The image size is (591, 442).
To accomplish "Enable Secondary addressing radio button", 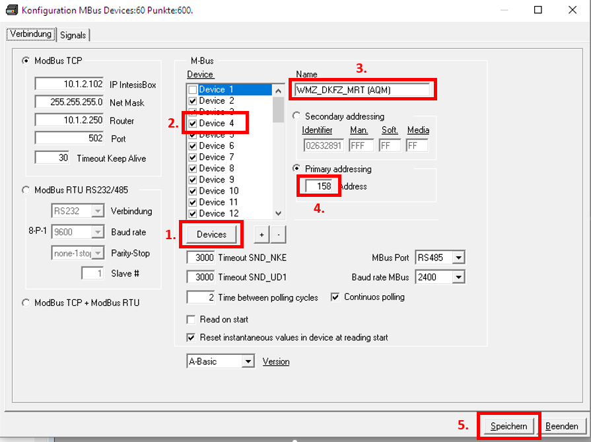I will point(296,116).
